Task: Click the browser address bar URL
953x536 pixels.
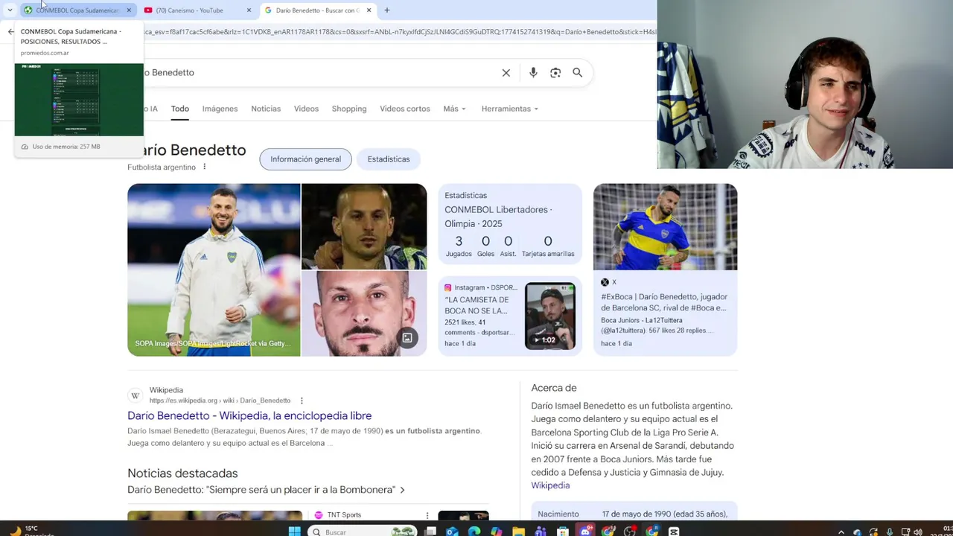Action: (x=400, y=32)
